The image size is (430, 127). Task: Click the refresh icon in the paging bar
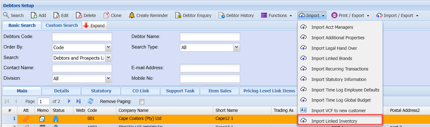click(x=91, y=101)
